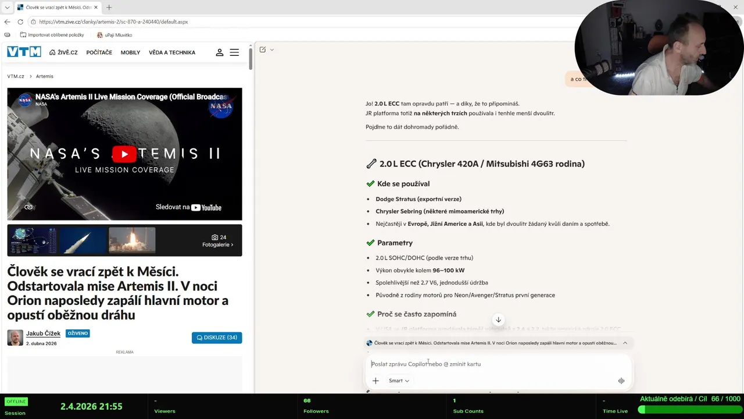Collapse the attached page context chip
744x419 pixels.
(625, 343)
